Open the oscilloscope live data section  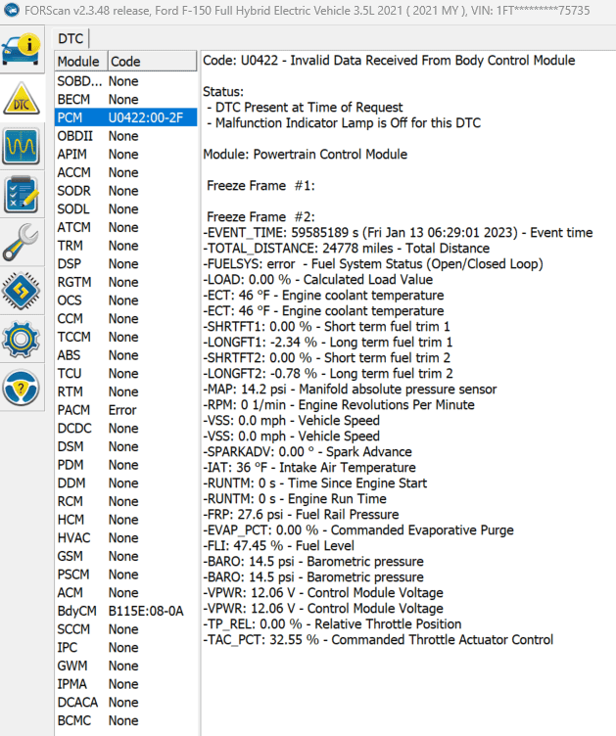23,147
